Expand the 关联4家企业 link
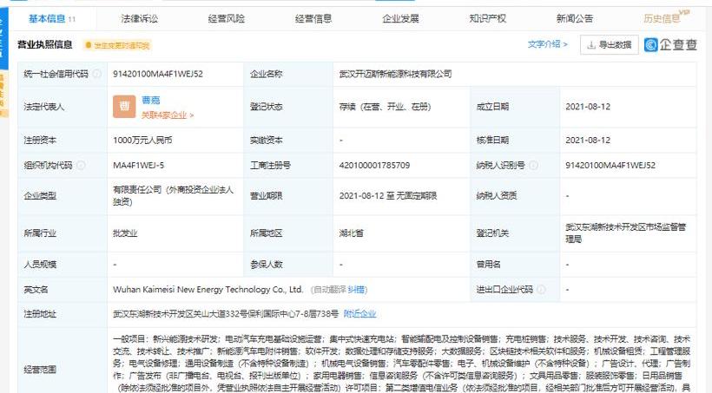 coord(168,115)
